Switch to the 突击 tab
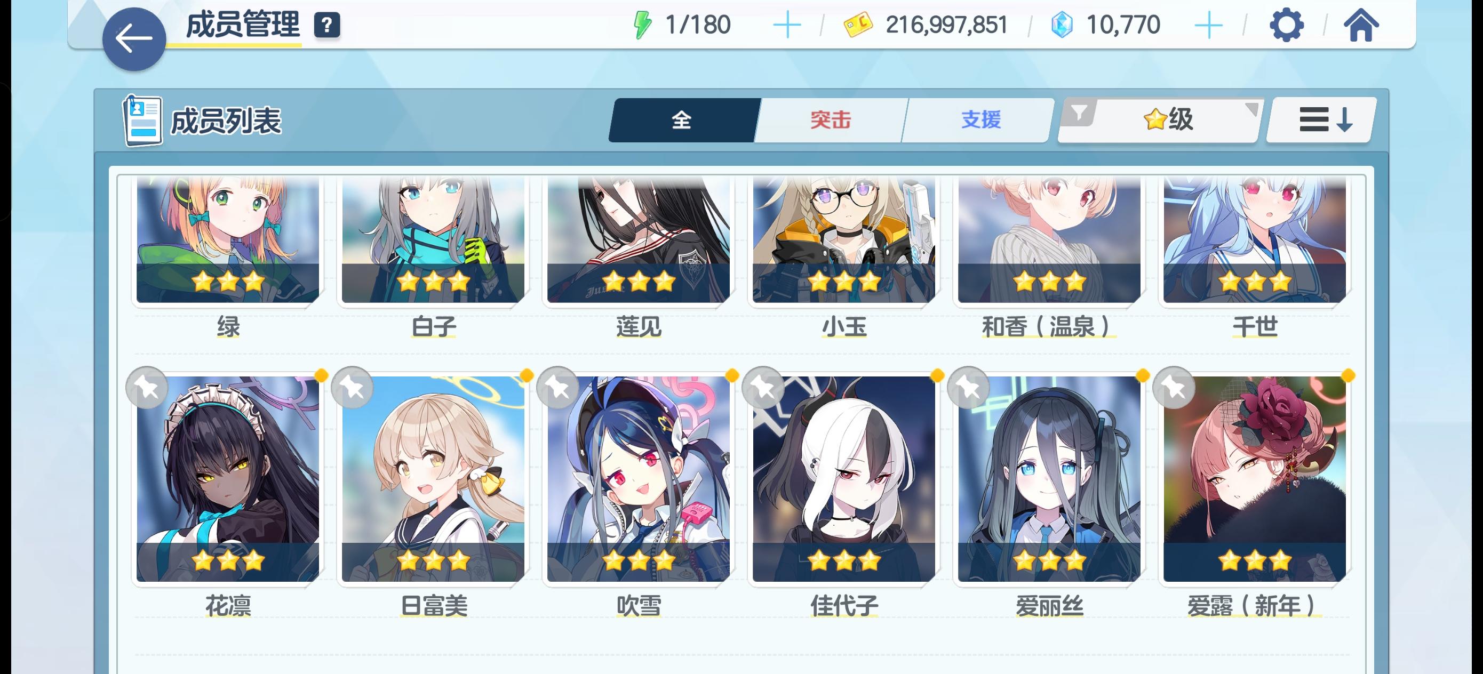Viewport: 1483px width, 674px height. click(830, 120)
